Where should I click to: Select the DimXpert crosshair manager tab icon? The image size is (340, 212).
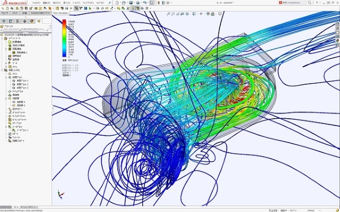click(x=24, y=21)
